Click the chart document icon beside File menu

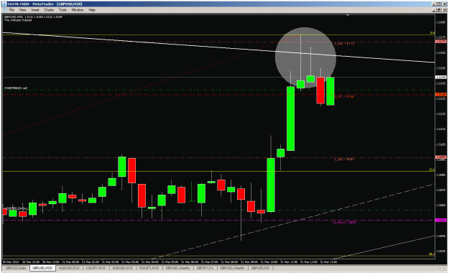[4, 10]
